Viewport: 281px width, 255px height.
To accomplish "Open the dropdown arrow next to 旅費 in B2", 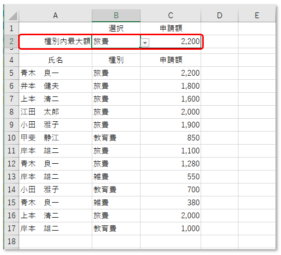I will (145, 43).
